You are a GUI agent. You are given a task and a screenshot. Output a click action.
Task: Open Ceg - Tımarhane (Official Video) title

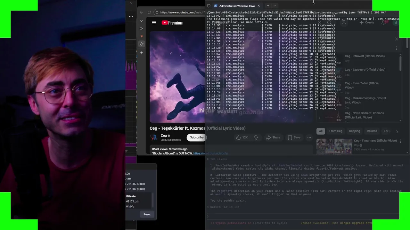click(x=375, y=141)
